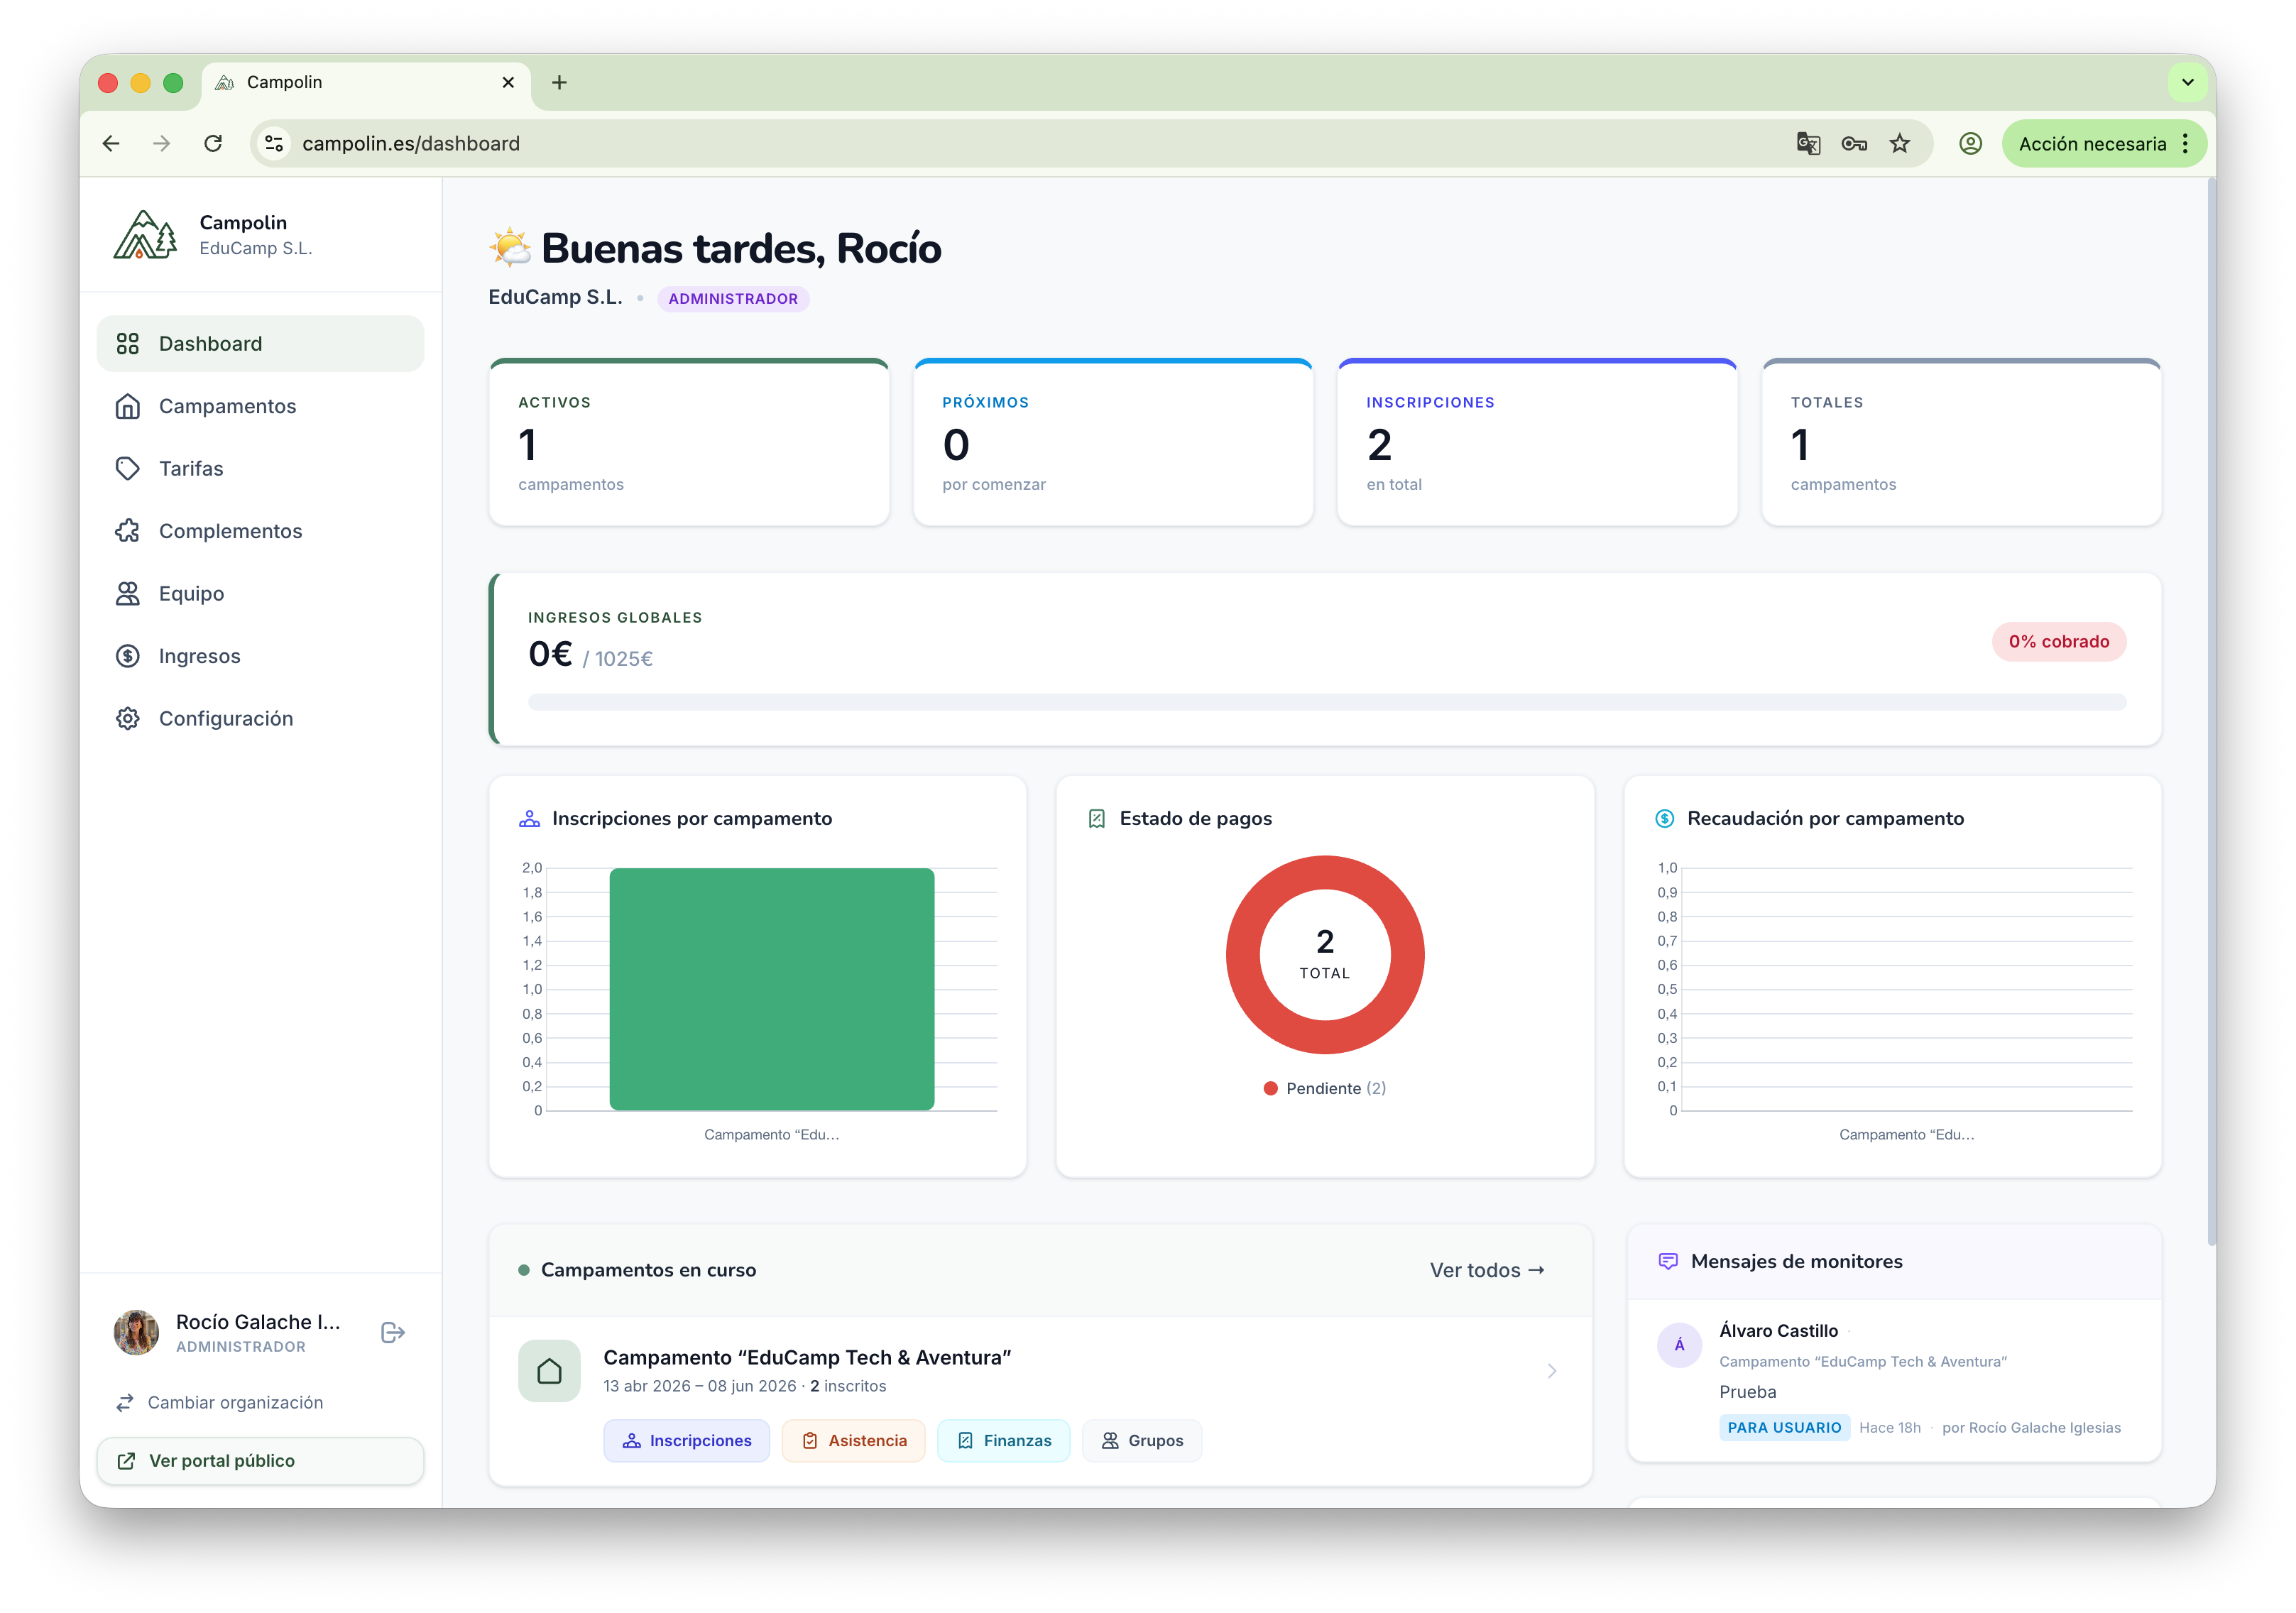
Task: Click the Mensajes de monitores chat icon
Action: 1667,1262
